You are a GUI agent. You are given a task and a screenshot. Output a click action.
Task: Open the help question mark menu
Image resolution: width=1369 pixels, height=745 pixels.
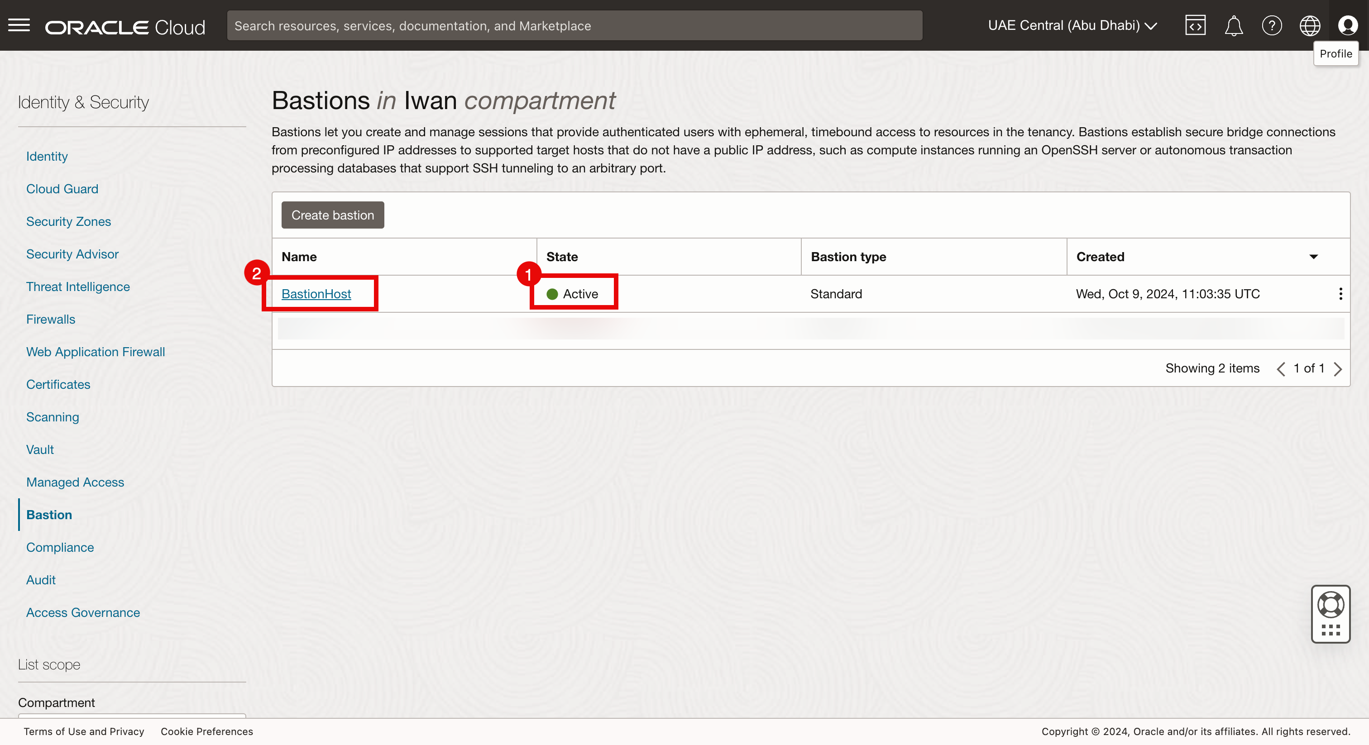coord(1271,25)
